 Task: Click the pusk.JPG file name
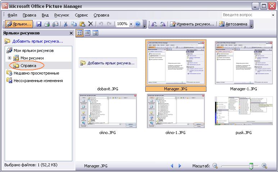[x=243, y=133]
